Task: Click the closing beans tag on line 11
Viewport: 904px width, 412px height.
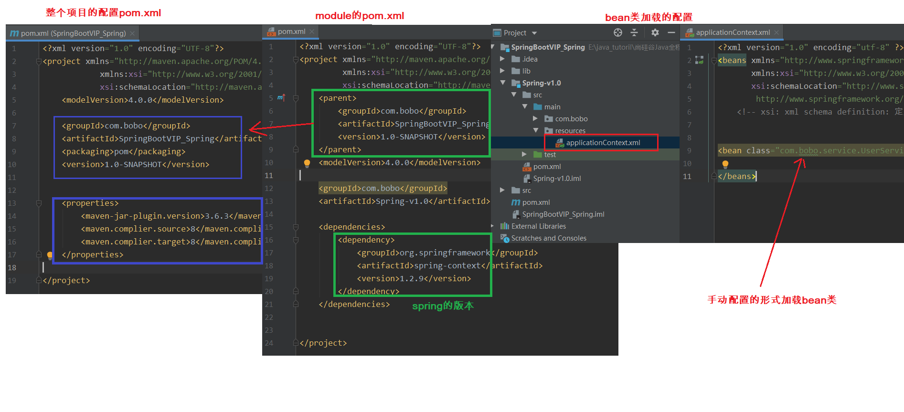Action: [737, 176]
